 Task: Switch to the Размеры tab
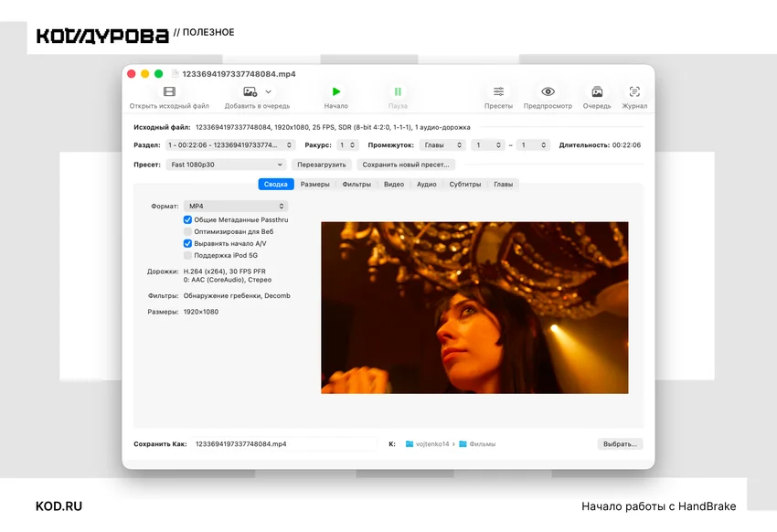pyautogui.click(x=315, y=185)
